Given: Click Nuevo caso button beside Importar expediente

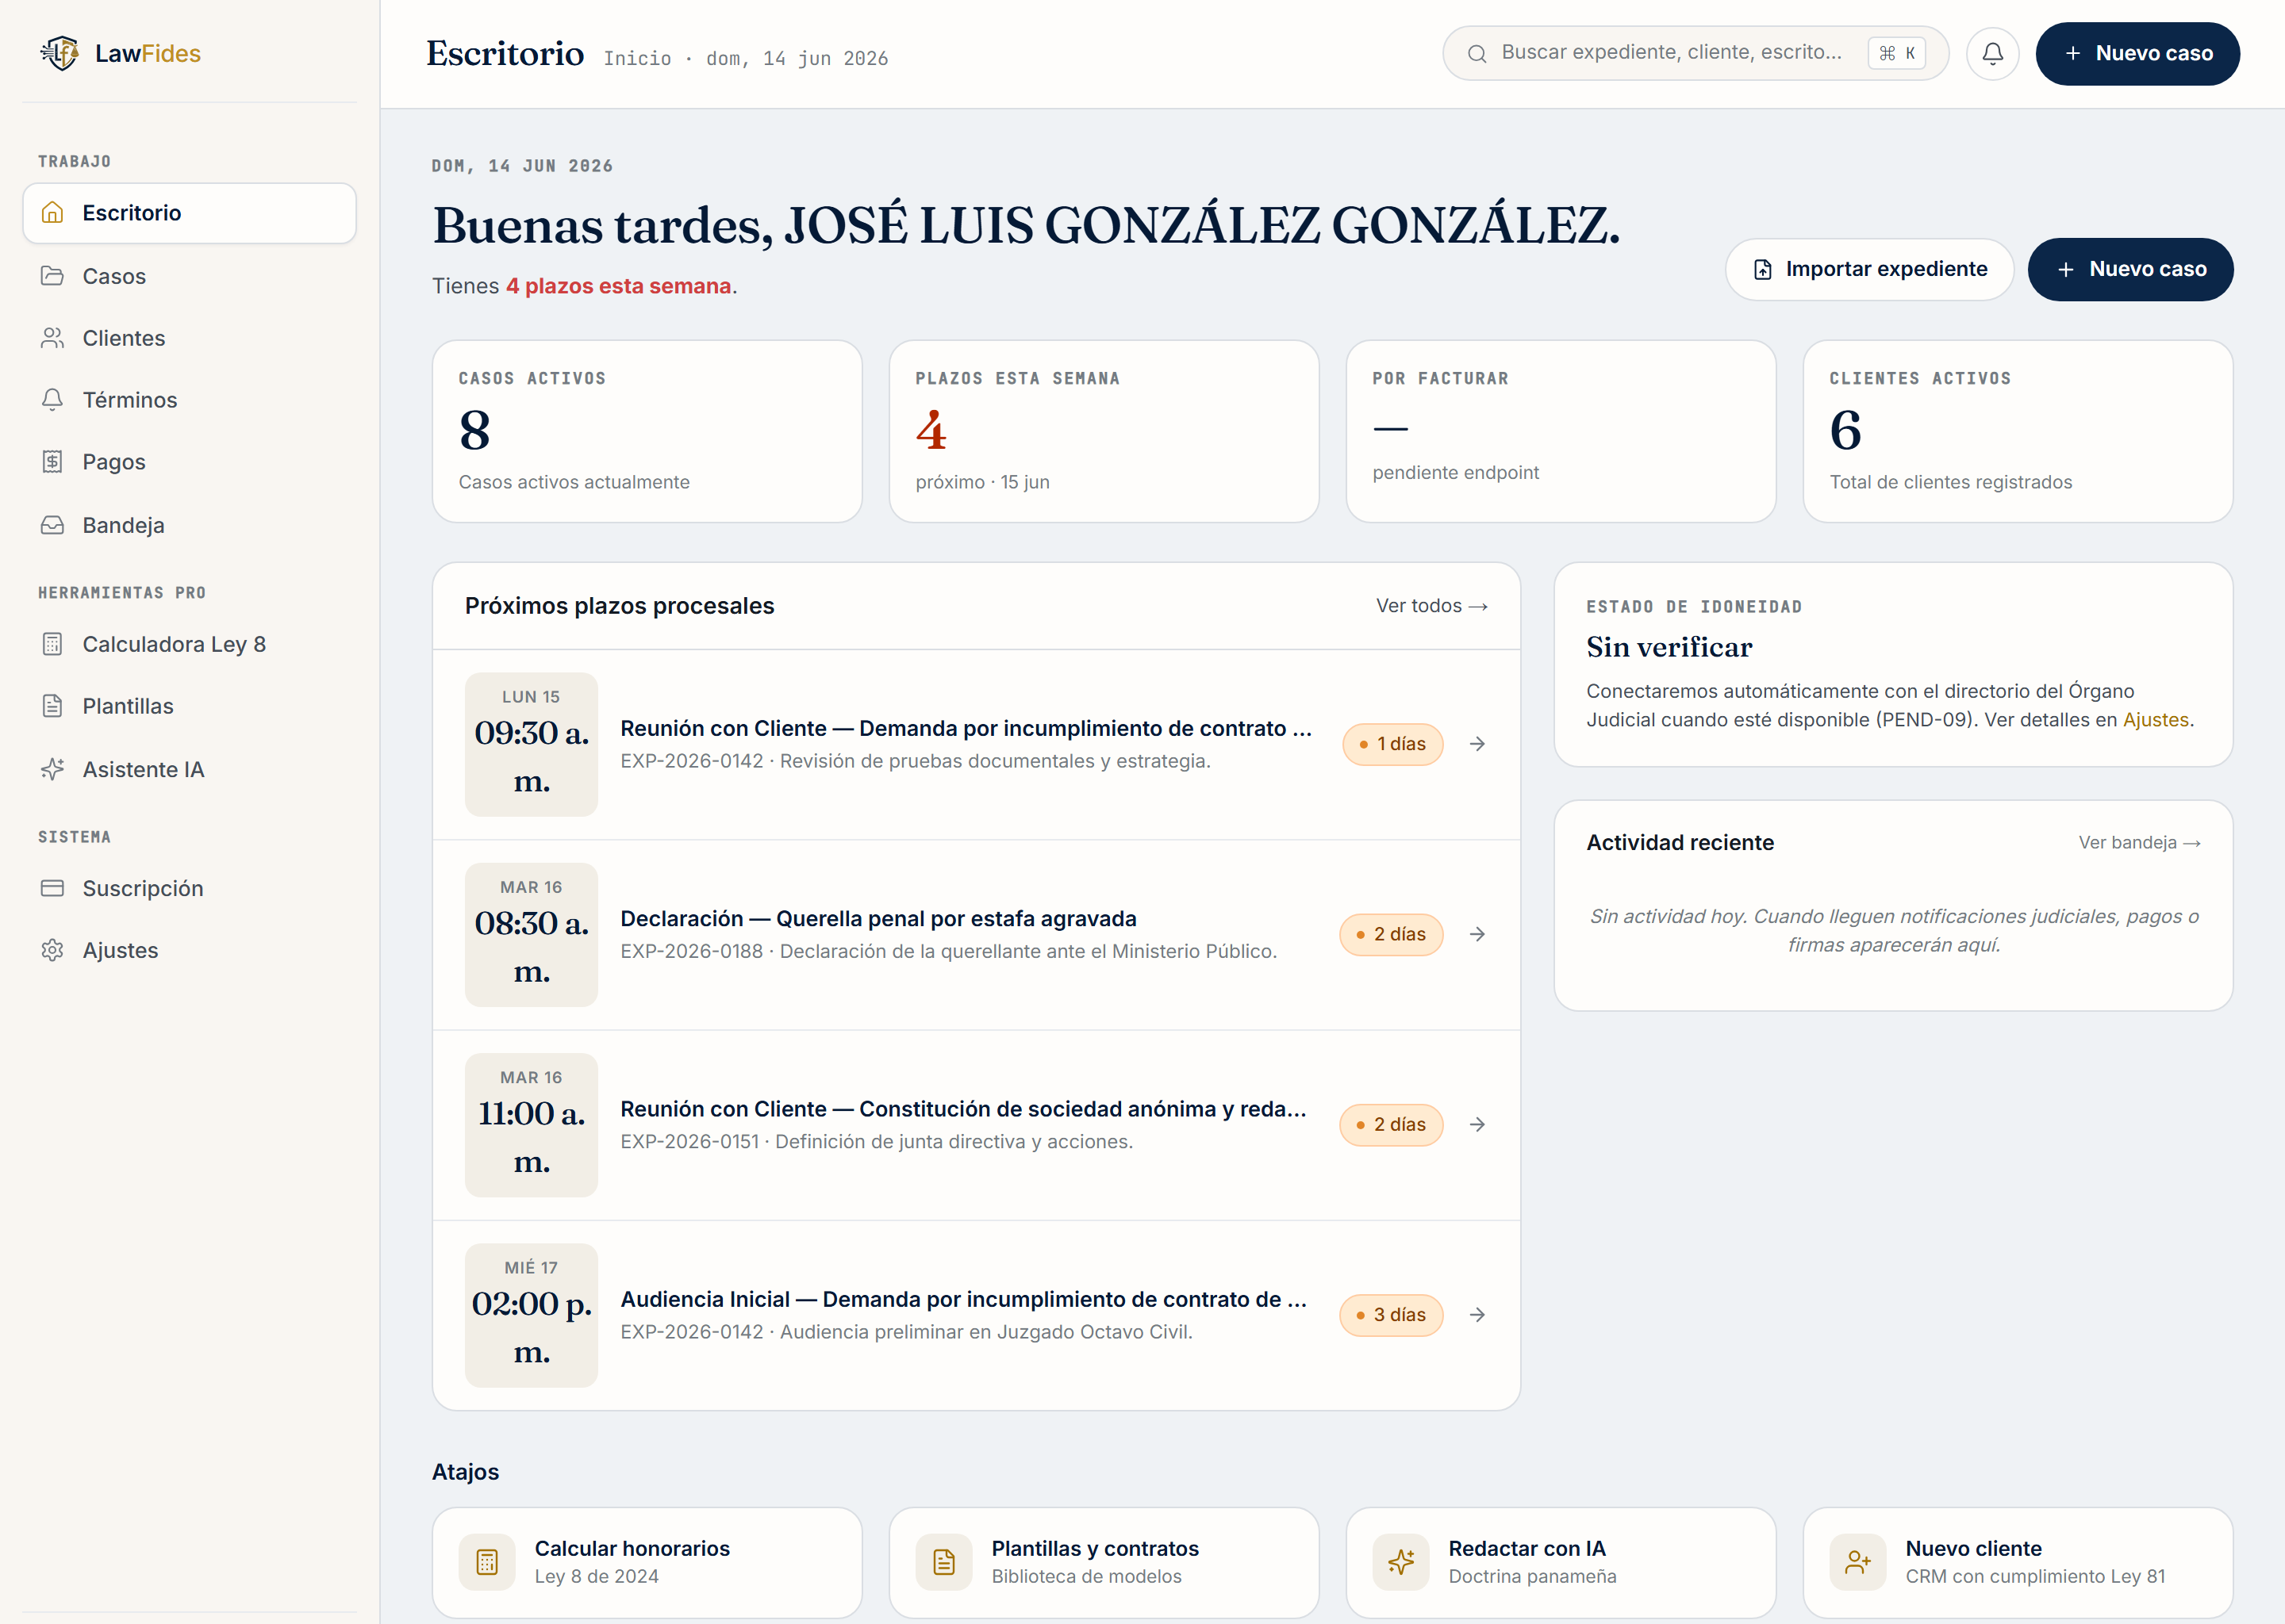Looking at the screenshot, I should (x=2131, y=269).
